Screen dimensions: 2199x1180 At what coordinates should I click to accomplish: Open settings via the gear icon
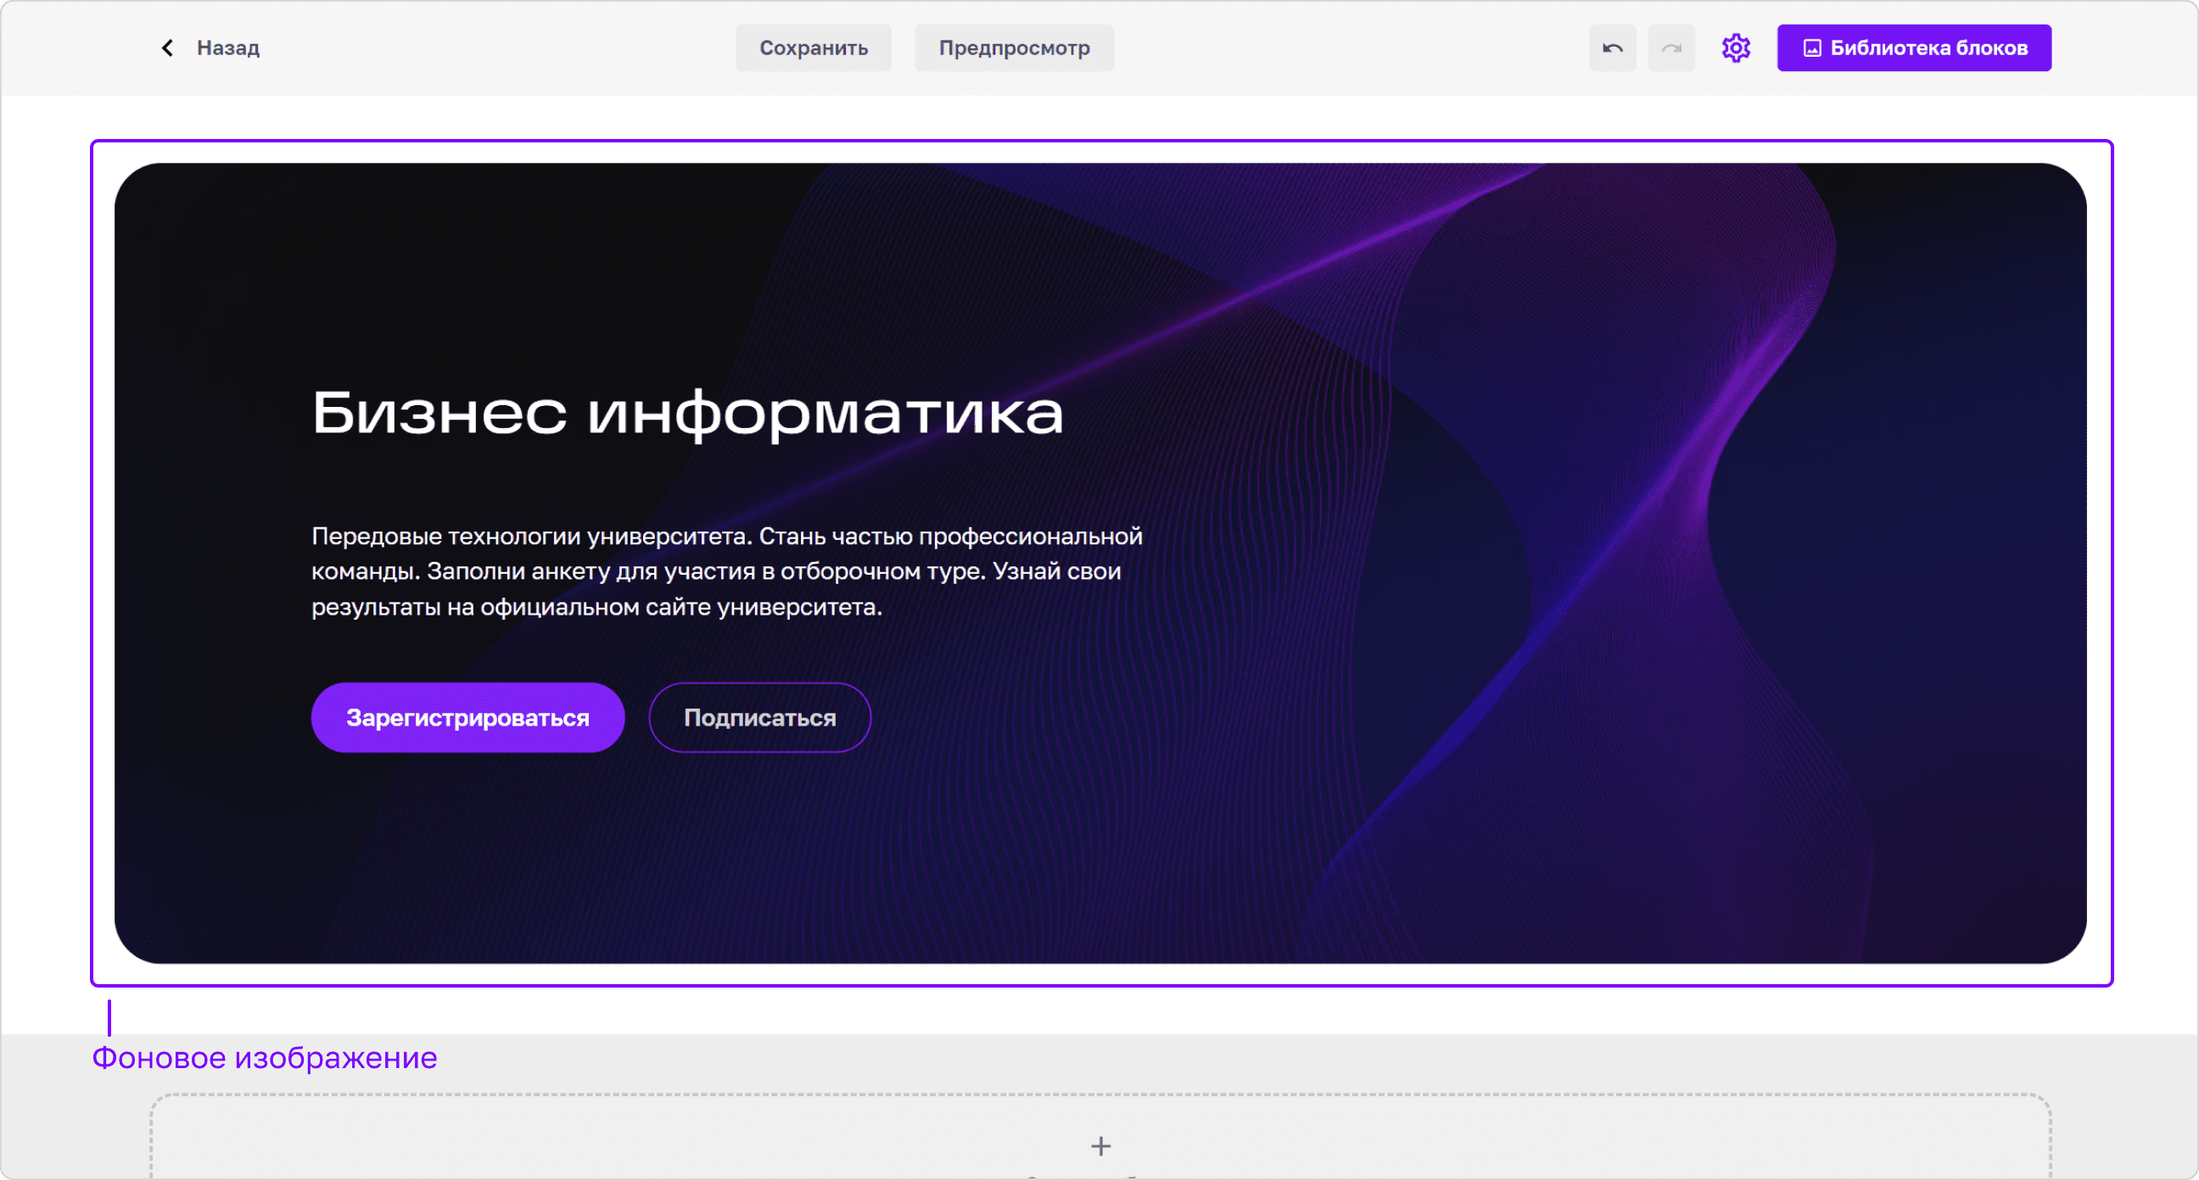point(1736,47)
